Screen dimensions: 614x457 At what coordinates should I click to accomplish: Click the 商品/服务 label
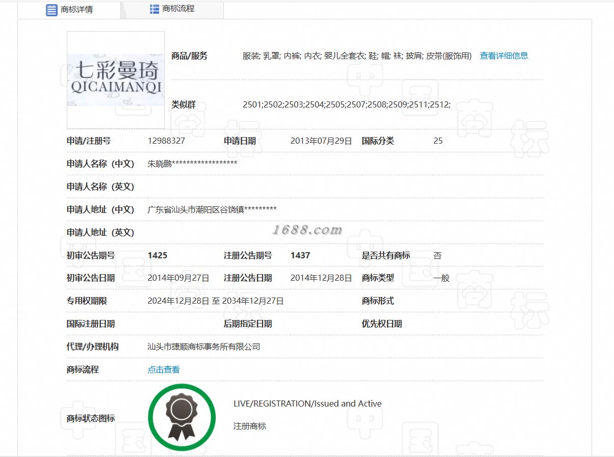coord(190,56)
